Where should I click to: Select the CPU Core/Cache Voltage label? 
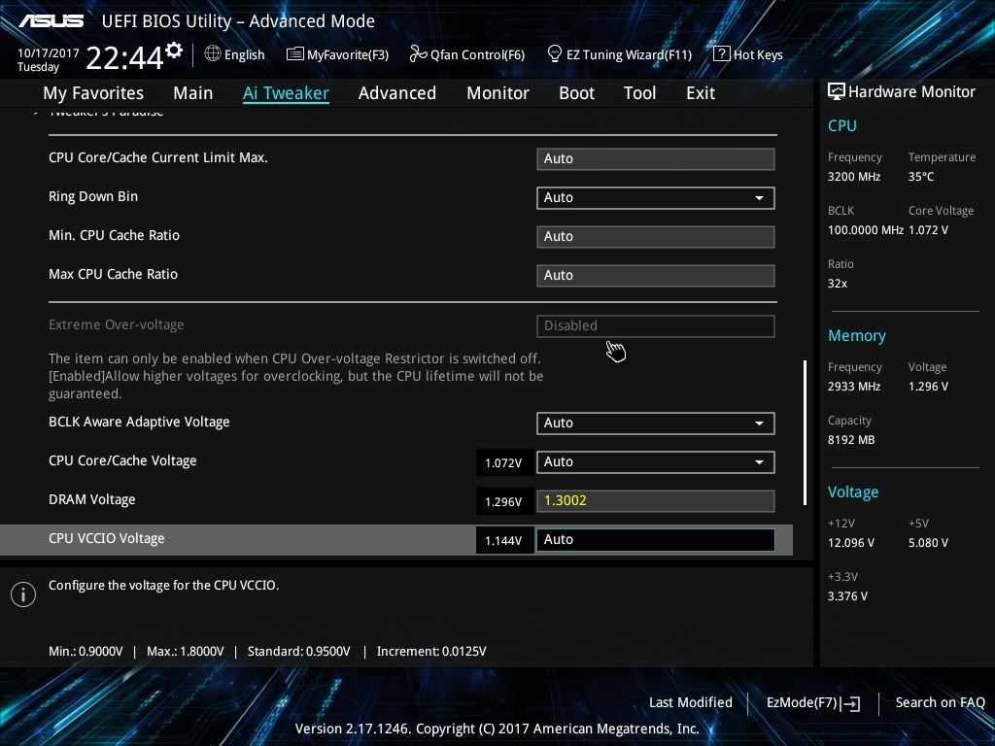122,461
